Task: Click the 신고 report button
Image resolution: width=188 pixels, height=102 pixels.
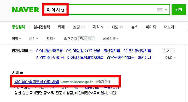Action: [166, 51]
